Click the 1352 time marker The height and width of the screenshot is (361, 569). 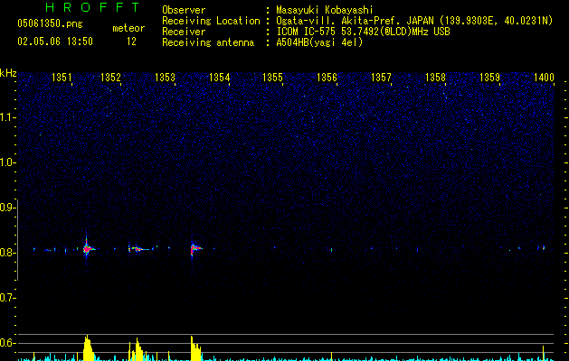[110, 77]
